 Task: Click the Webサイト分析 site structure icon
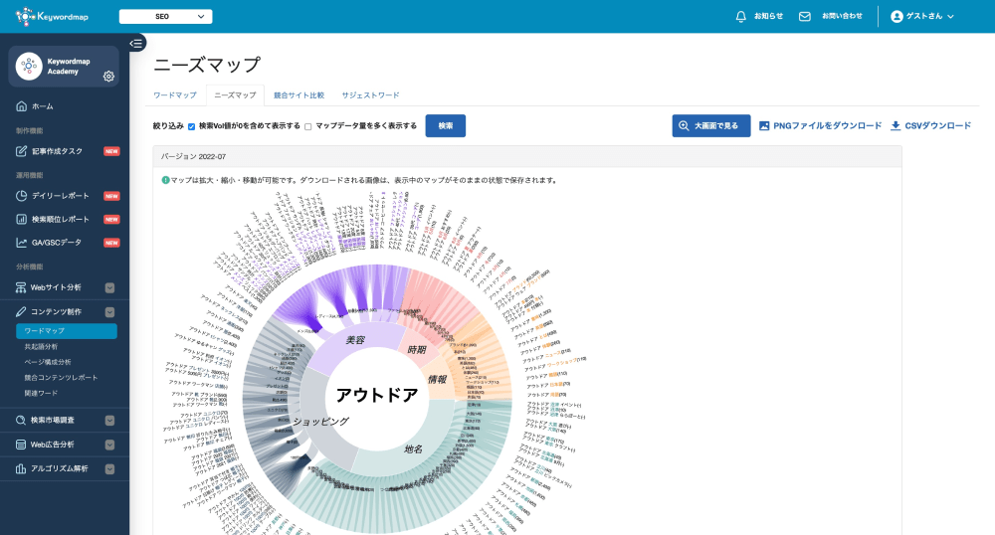[21, 287]
